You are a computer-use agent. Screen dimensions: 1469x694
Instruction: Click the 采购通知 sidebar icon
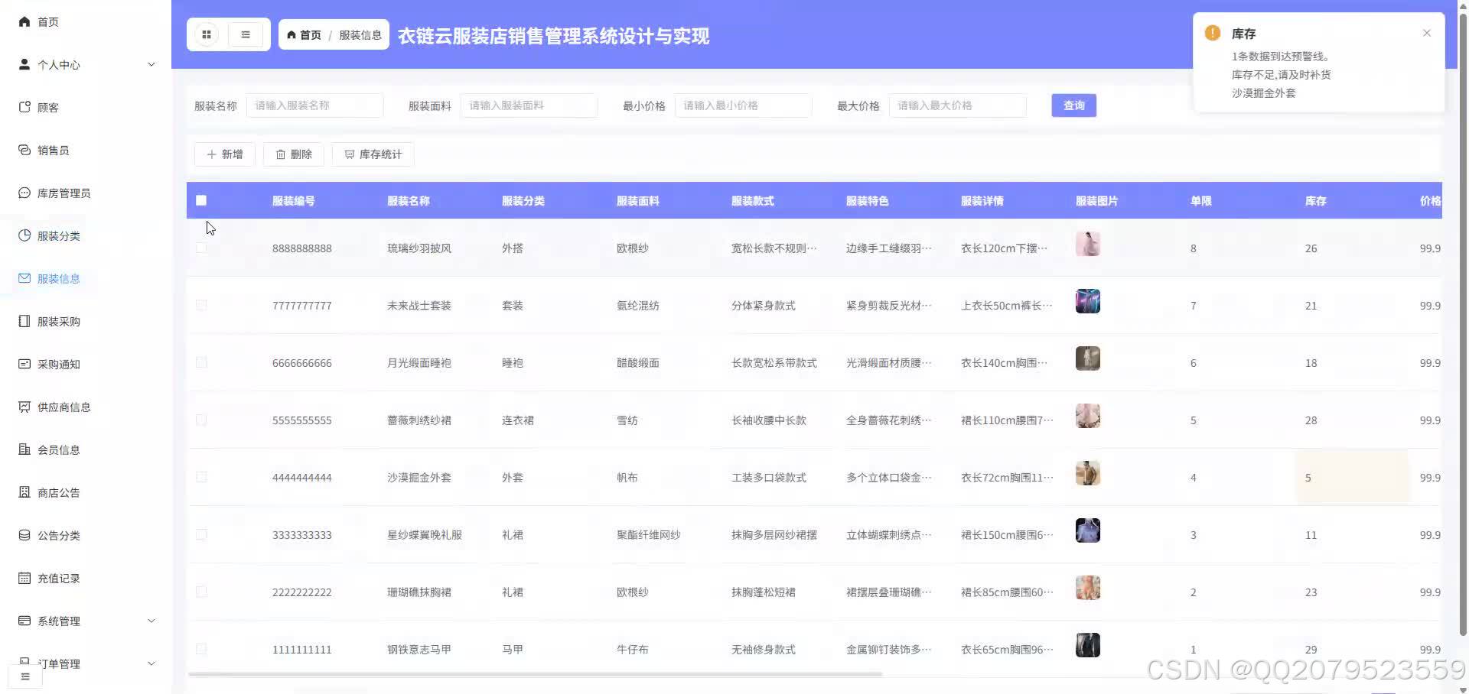[x=24, y=364]
